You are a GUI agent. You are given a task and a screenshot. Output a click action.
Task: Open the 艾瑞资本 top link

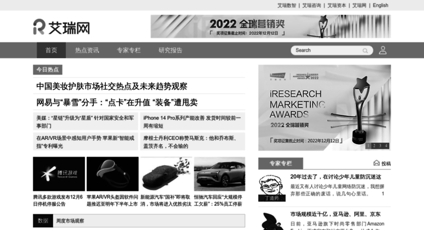click(x=337, y=5)
